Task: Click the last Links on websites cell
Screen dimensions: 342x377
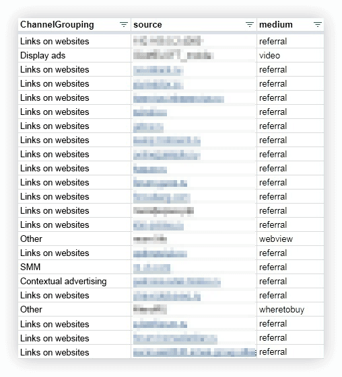Action: 75,352
